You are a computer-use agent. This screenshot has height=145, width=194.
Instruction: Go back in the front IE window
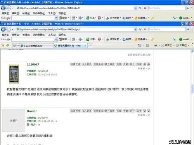click(3, 29)
